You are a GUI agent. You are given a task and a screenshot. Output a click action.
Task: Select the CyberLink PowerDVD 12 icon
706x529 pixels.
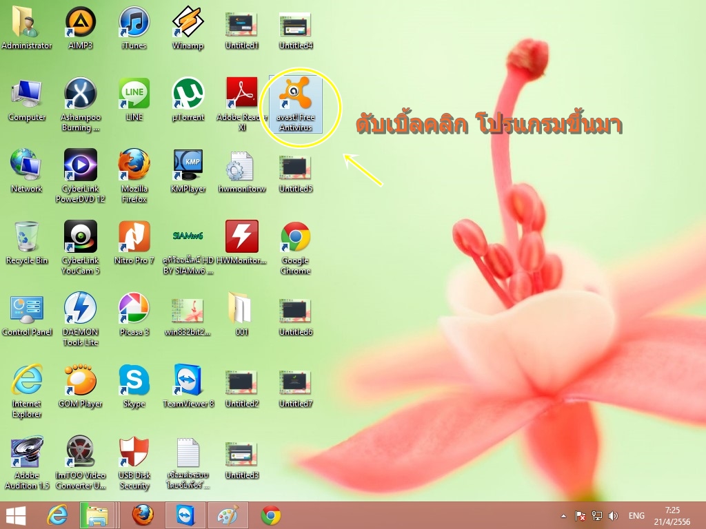coord(80,176)
